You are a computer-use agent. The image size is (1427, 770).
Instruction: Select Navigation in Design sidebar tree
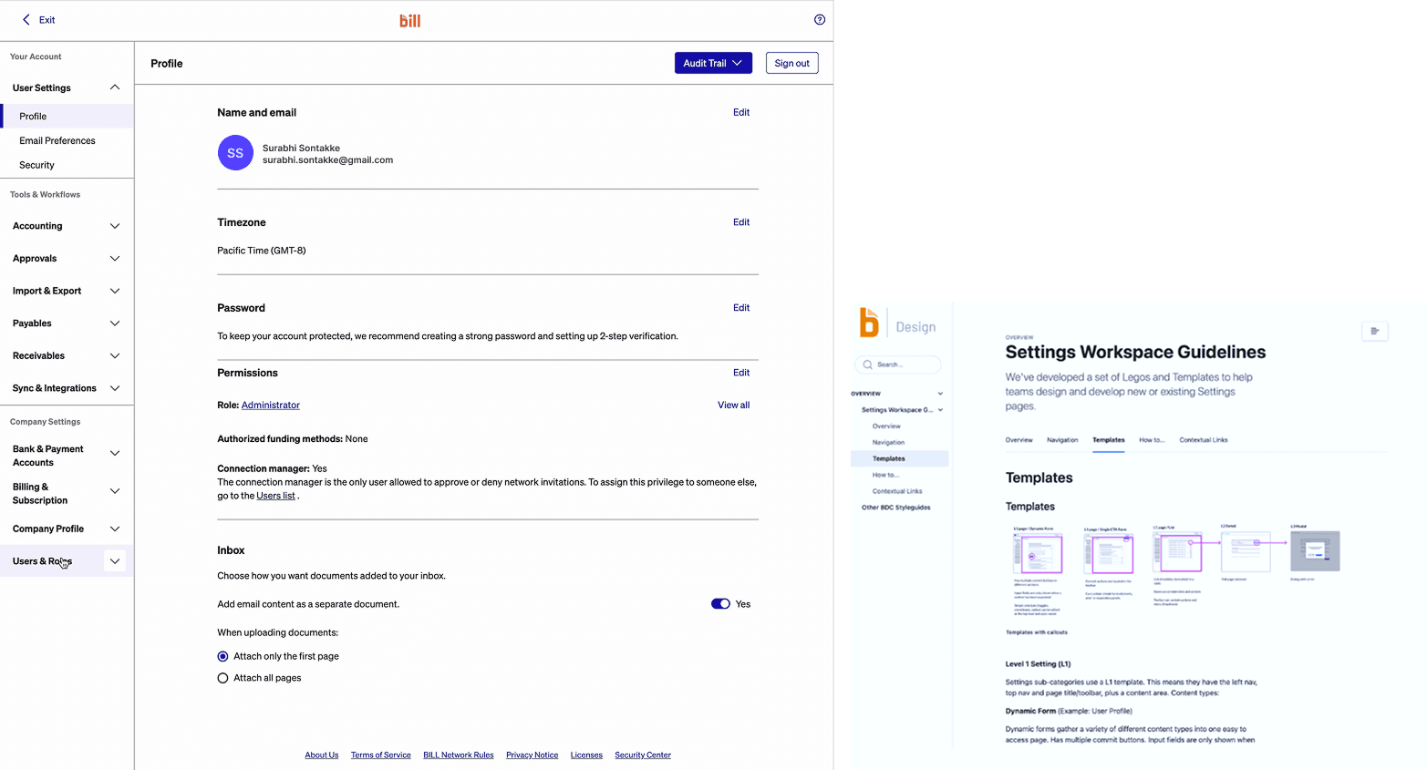888,443
